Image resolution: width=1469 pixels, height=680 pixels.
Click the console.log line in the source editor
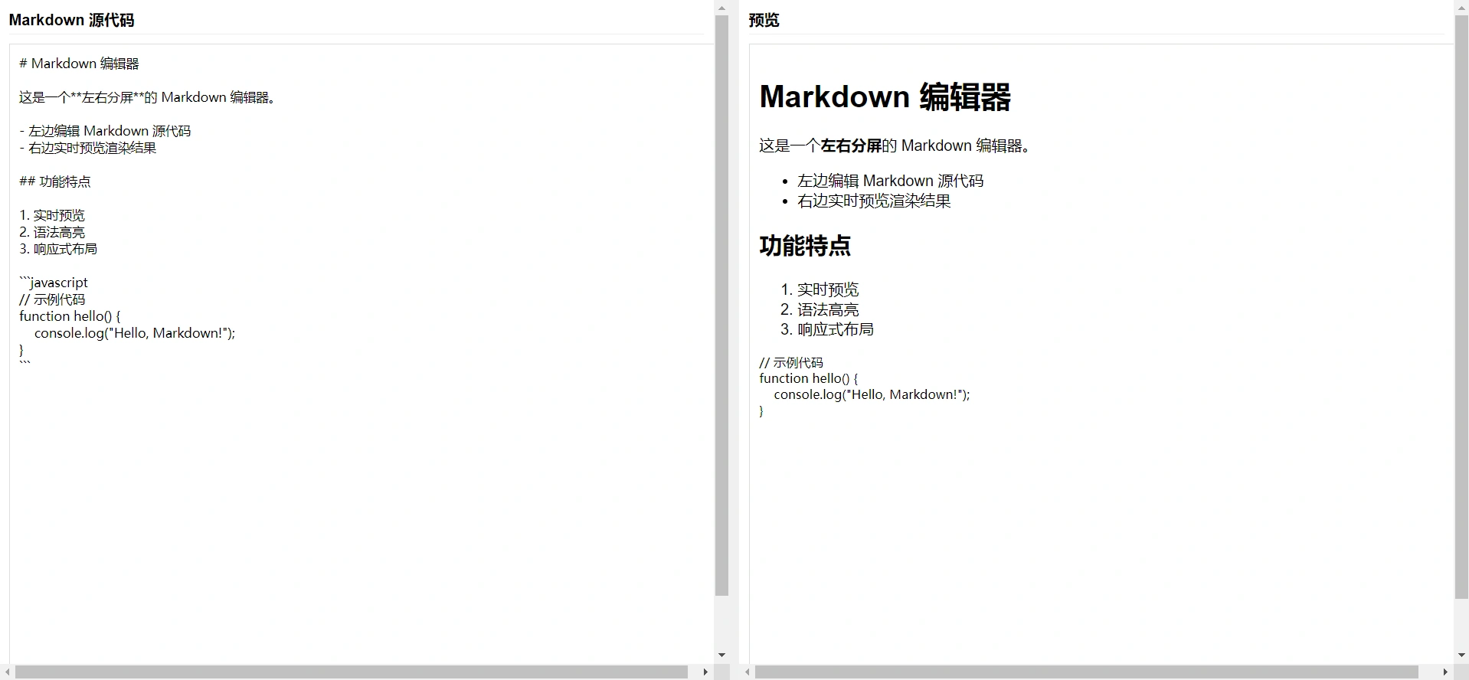[135, 333]
